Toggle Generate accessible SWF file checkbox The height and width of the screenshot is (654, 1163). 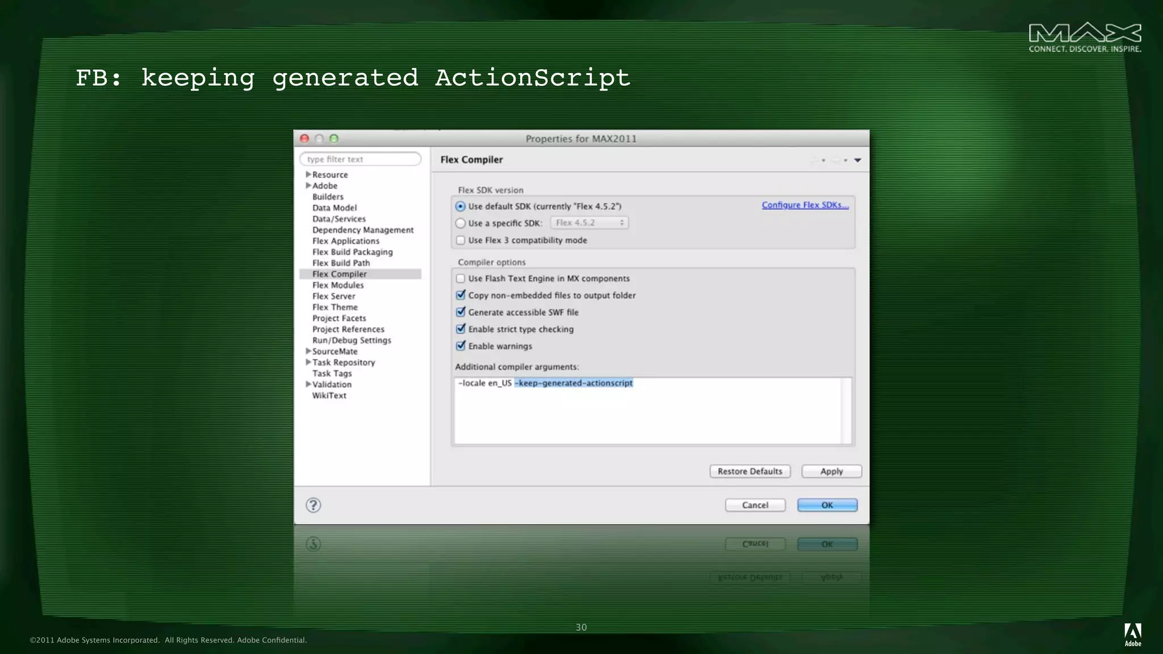pos(461,312)
